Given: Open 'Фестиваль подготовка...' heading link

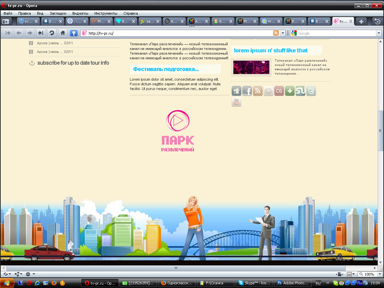Looking at the screenshot, I should click(x=166, y=69).
